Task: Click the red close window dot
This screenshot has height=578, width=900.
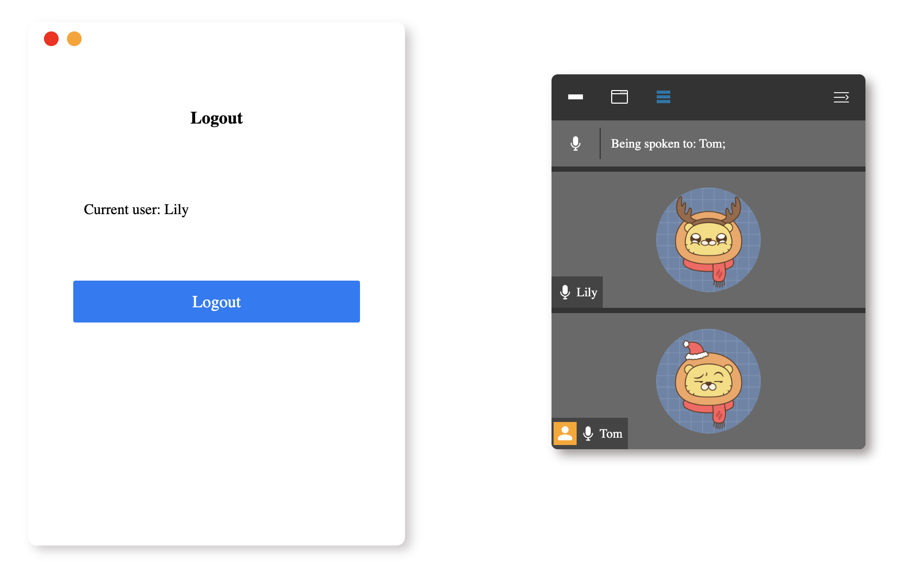Action: [x=51, y=39]
